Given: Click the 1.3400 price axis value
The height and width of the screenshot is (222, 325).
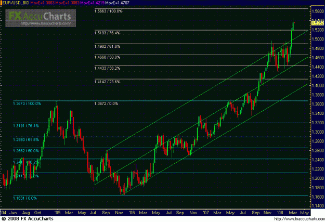Looking at the screenshot, I should (x=318, y=113).
